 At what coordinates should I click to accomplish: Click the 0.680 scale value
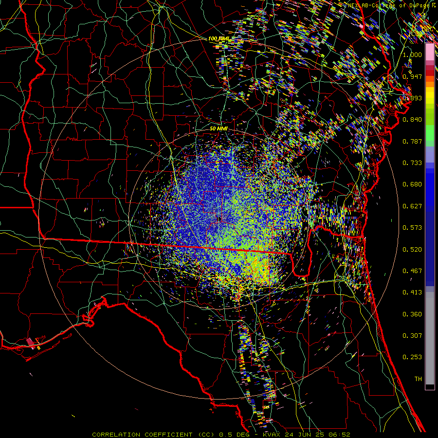(x=412, y=184)
